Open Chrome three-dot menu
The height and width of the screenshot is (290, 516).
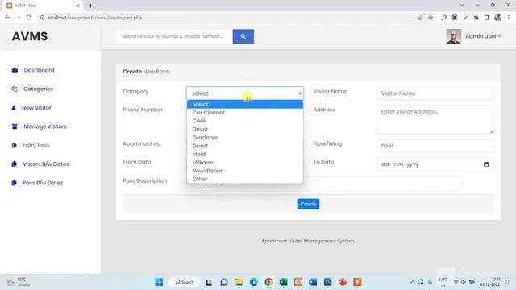(509, 18)
